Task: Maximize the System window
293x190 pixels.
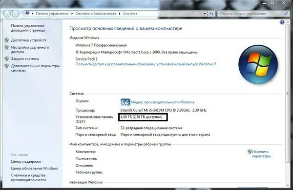Action: [272, 3]
